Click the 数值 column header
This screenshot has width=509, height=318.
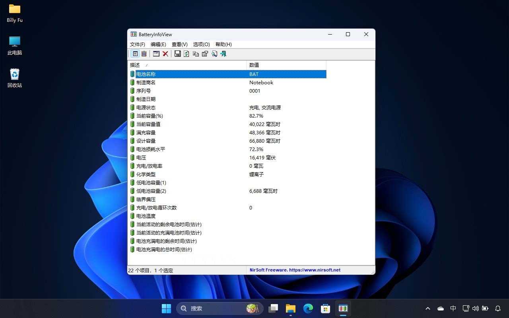(254, 65)
